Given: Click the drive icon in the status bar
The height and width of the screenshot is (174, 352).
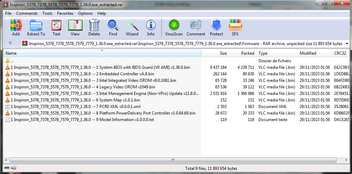Looking at the screenshot, I should pos(7,168).
